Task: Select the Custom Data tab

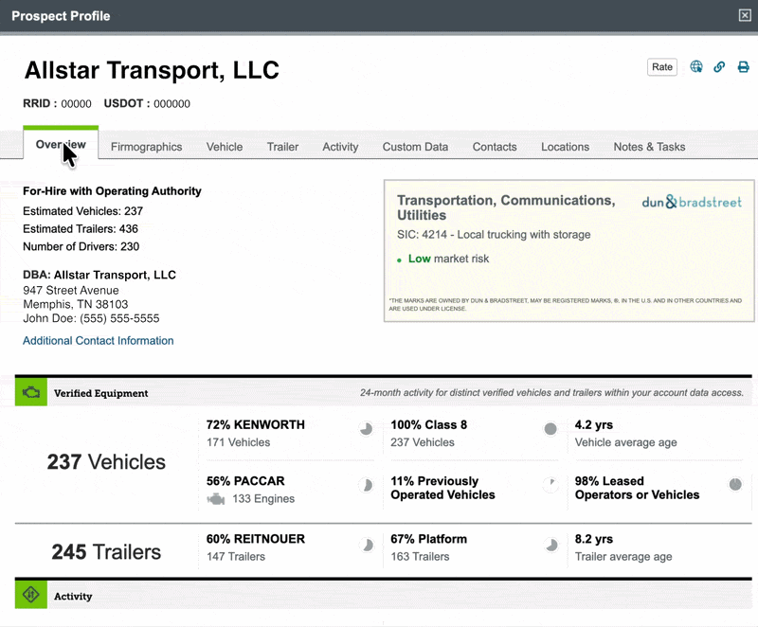Action: pyautogui.click(x=415, y=147)
